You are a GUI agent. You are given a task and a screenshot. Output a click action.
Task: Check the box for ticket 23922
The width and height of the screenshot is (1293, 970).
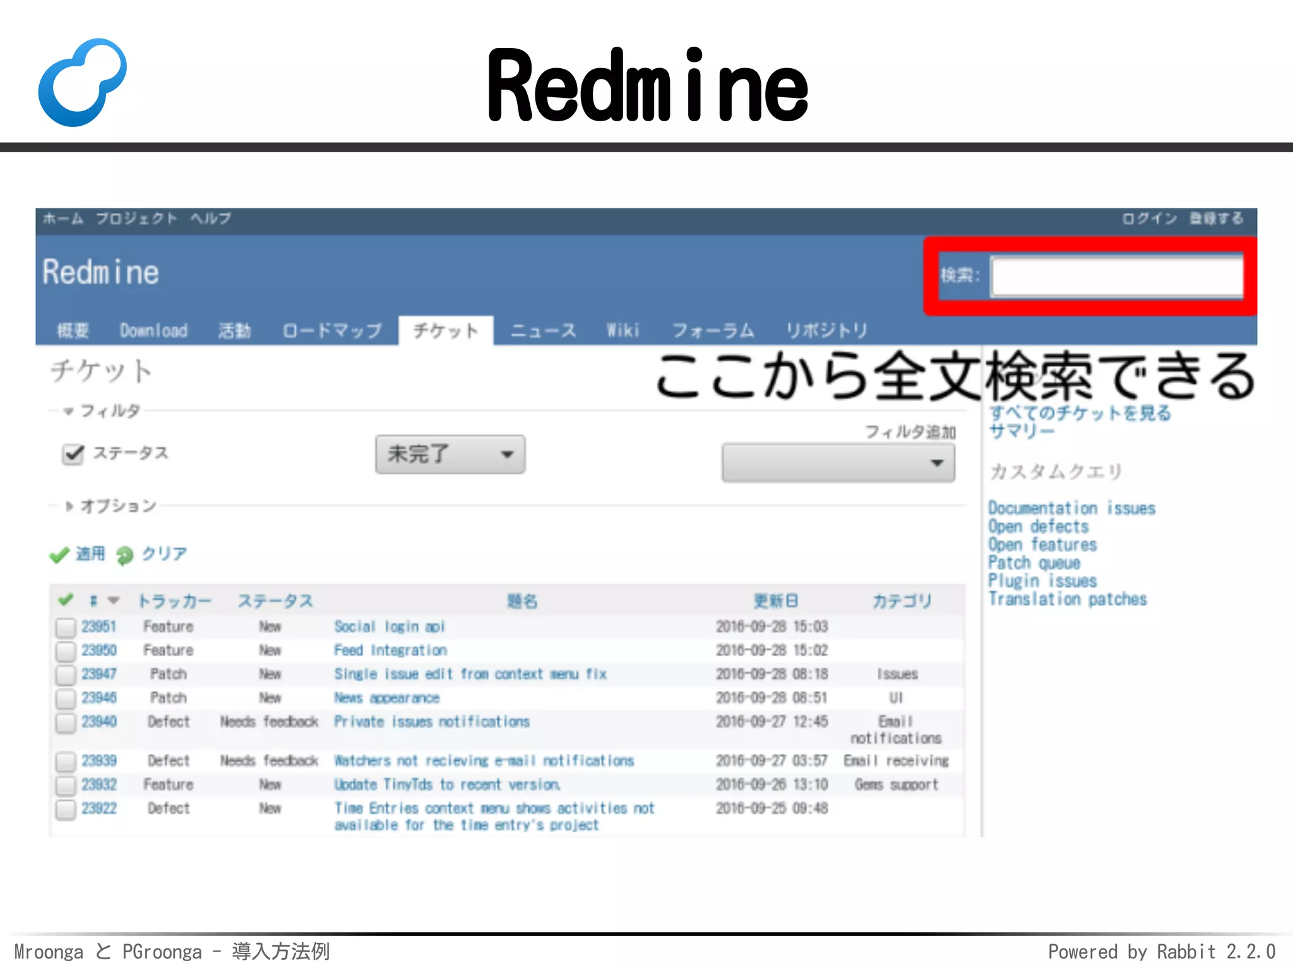coord(66,809)
